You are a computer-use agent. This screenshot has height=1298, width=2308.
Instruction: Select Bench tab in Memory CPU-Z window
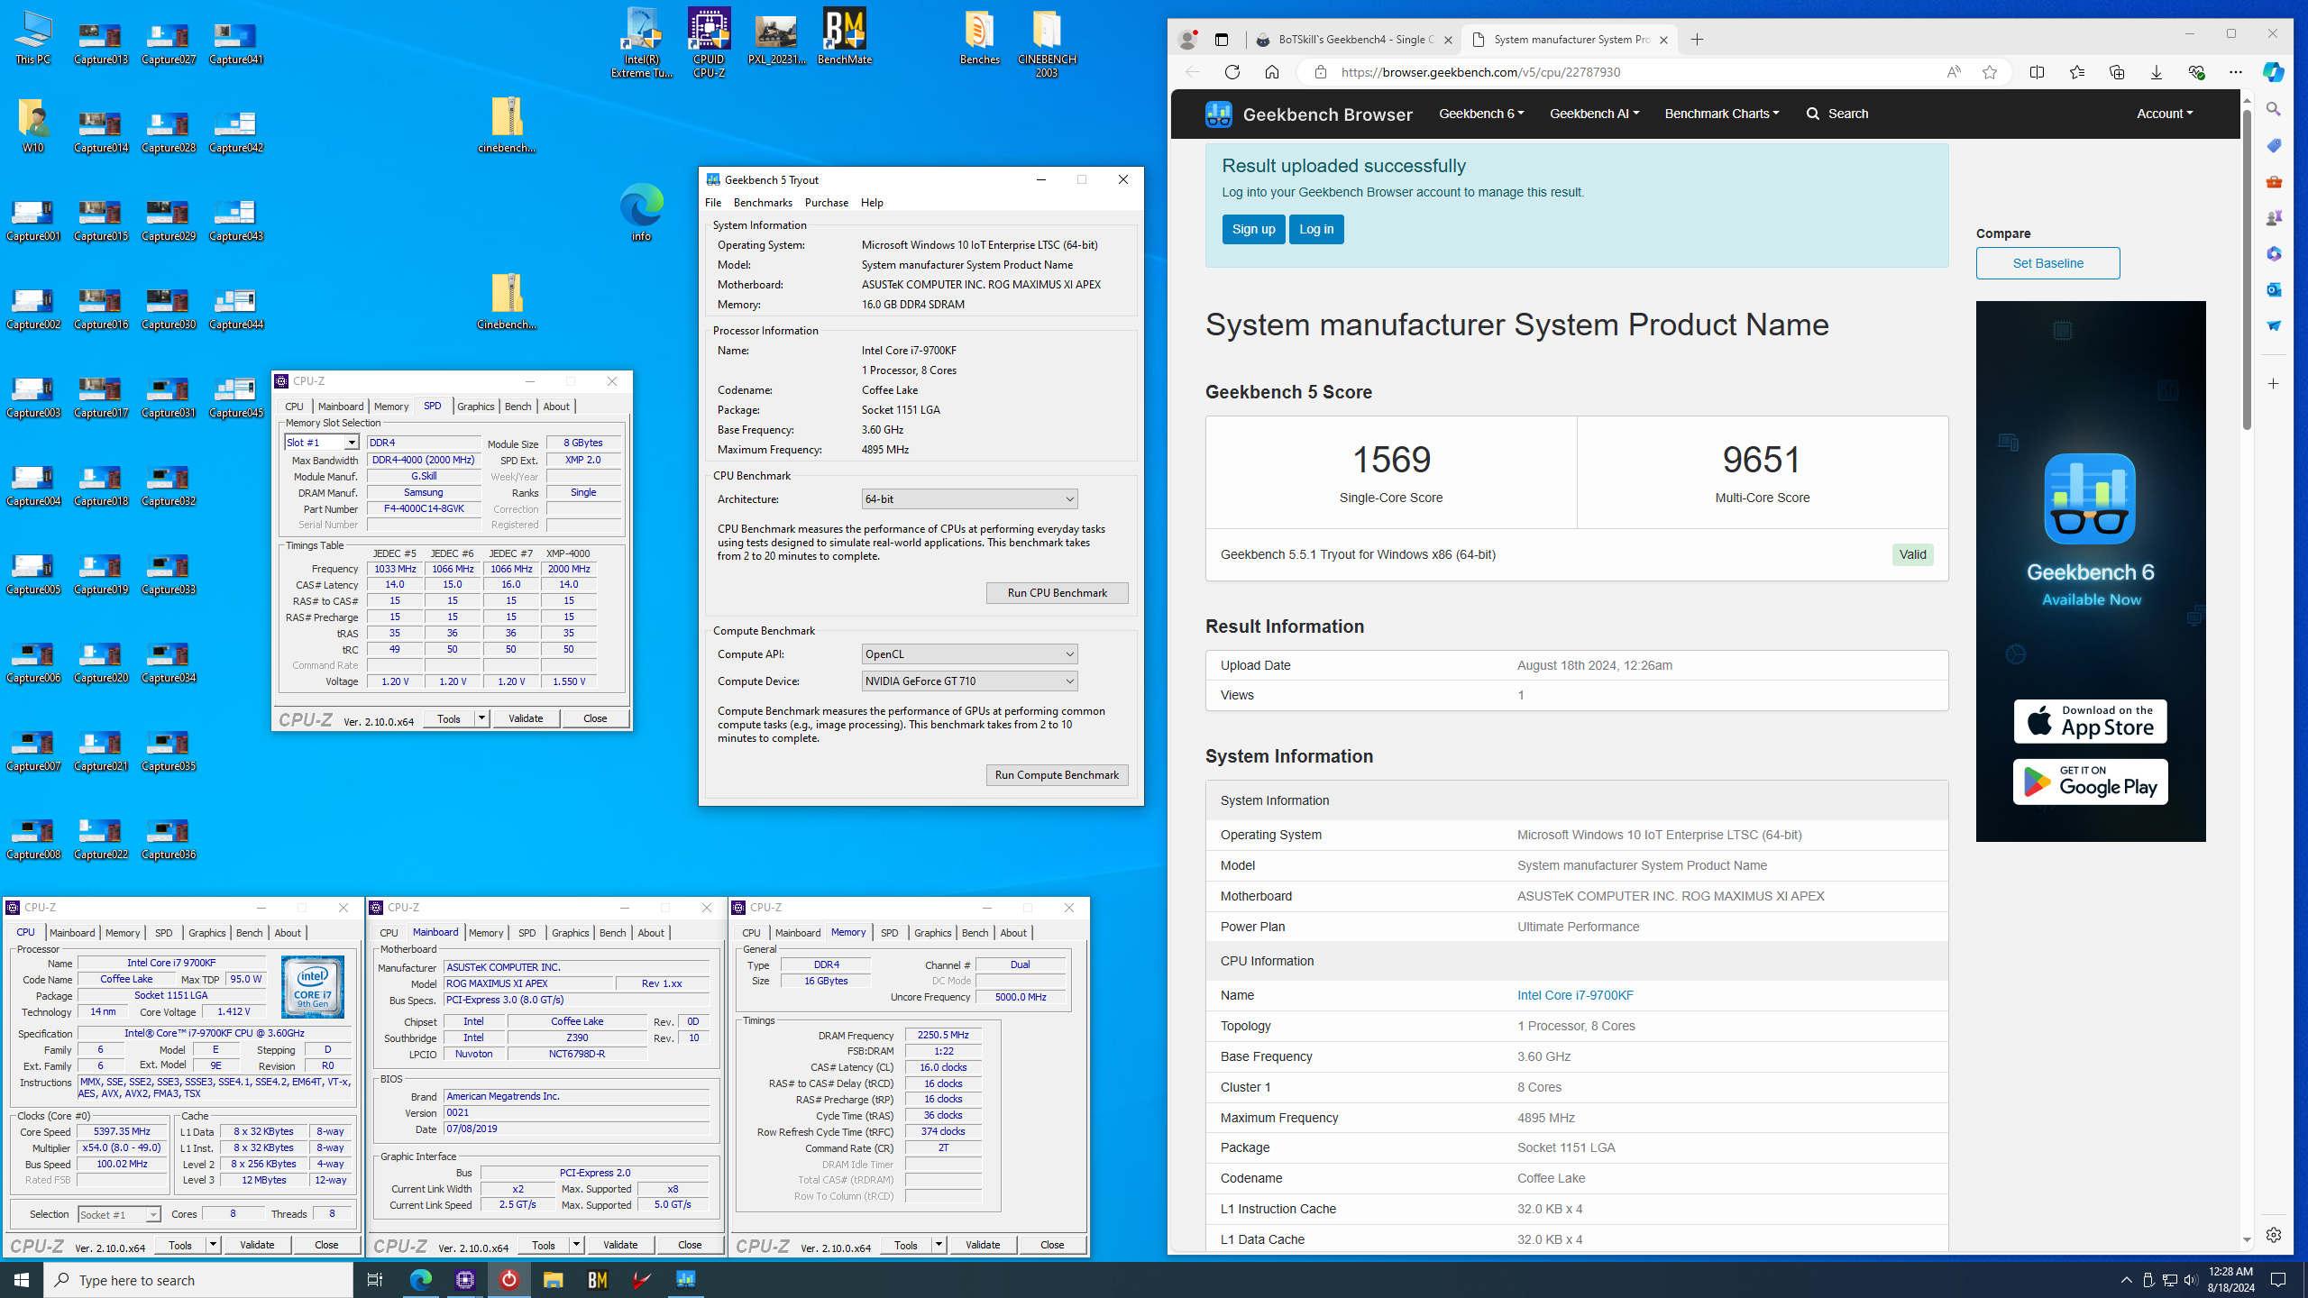pyautogui.click(x=975, y=933)
